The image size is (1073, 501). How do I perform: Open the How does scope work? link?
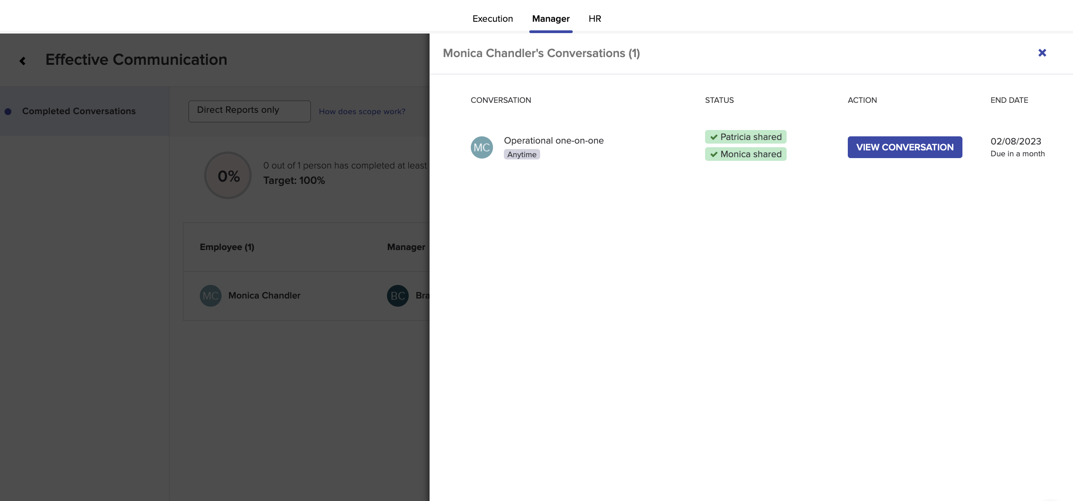click(x=362, y=111)
